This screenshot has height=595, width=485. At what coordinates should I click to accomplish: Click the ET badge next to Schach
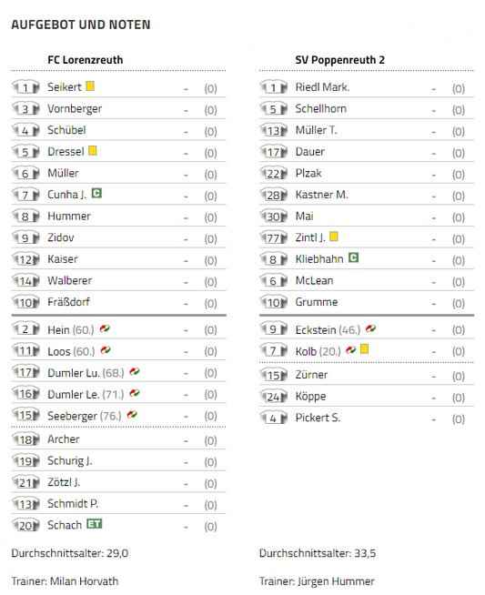point(94,524)
